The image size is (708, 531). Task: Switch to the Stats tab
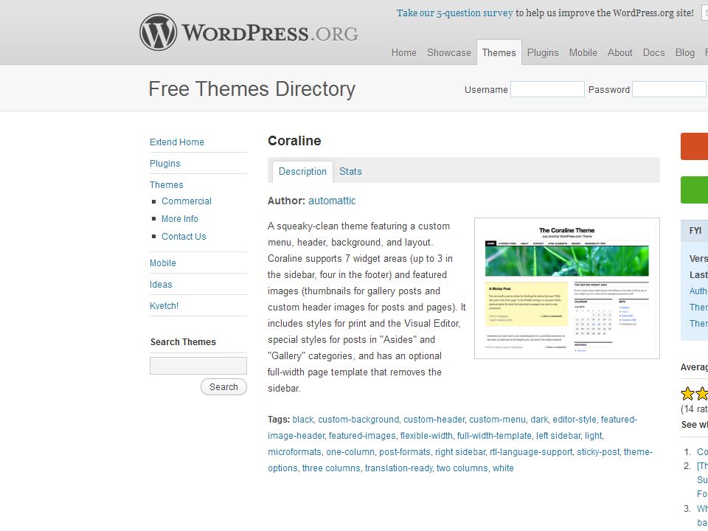(x=350, y=172)
